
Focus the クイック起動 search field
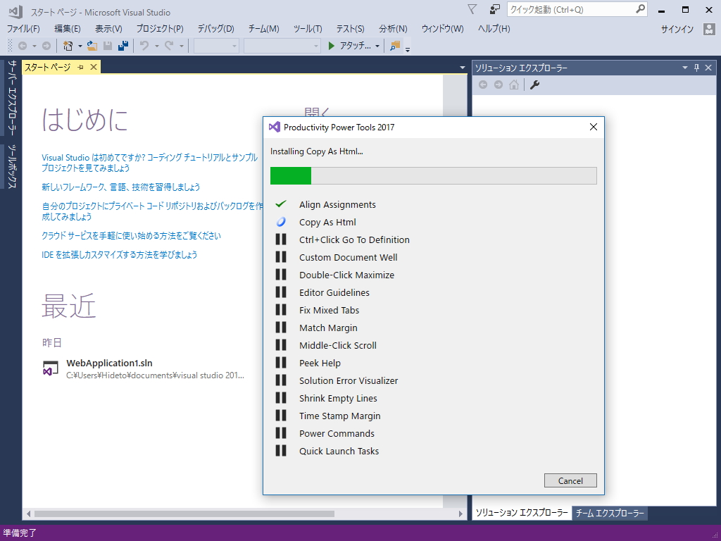pos(570,9)
